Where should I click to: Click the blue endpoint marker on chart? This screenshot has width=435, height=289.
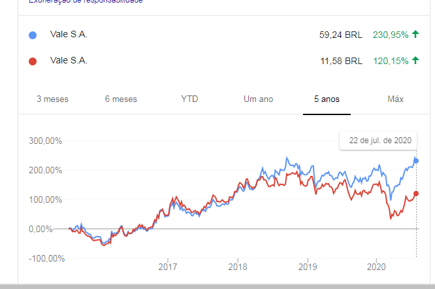pyautogui.click(x=416, y=161)
